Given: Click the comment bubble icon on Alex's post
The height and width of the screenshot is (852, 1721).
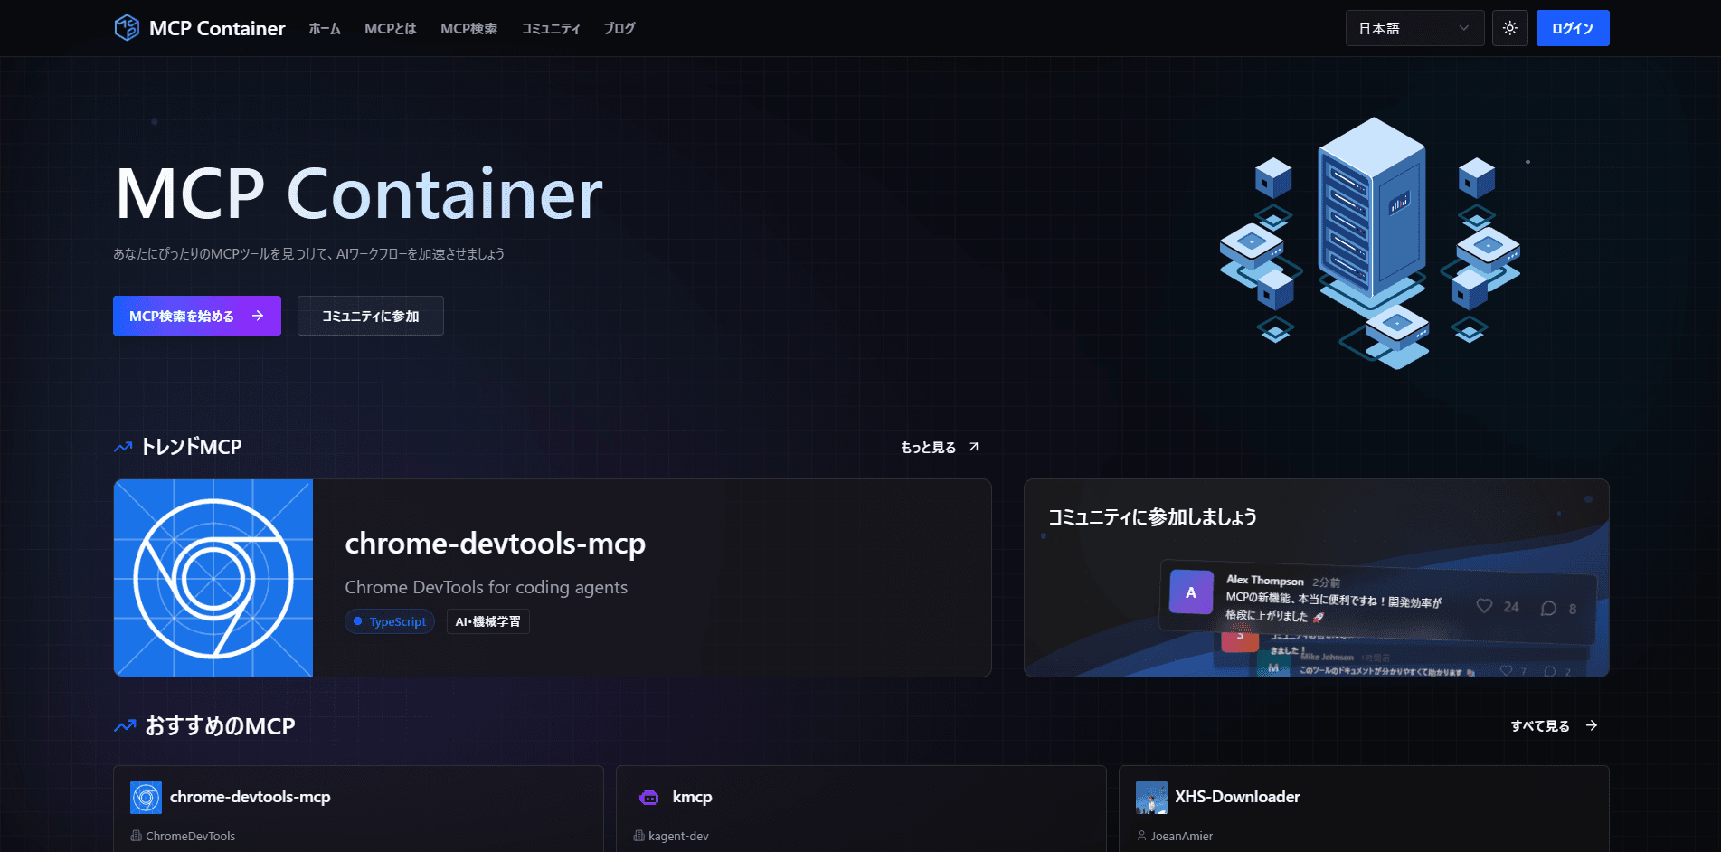Looking at the screenshot, I should (1548, 608).
